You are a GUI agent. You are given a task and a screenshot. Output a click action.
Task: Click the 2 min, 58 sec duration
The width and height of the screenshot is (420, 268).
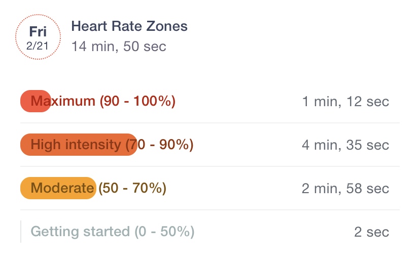tap(345, 189)
